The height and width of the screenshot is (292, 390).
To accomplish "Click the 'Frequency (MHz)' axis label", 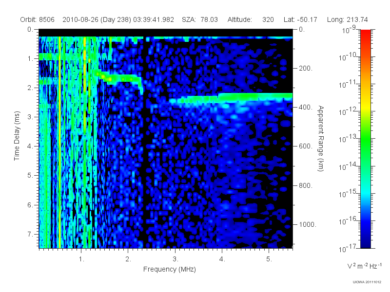I will tap(169, 269).
